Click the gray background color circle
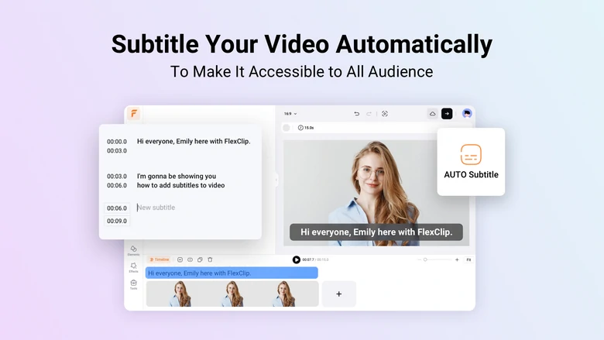604x340 pixels. click(x=287, y=128)
